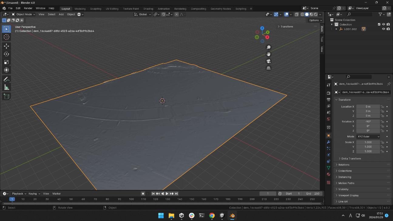Open the XYZ Euler rotation mode dropdown
Image resolution: width=393 pixels, height=221 pixels.
click(x=368, y=137)
